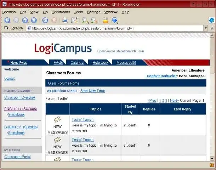Select the FAQs tab
Image resolution: width=216 pixels, height=170 pixels.
pyautogui.click(x=58, y=63)
